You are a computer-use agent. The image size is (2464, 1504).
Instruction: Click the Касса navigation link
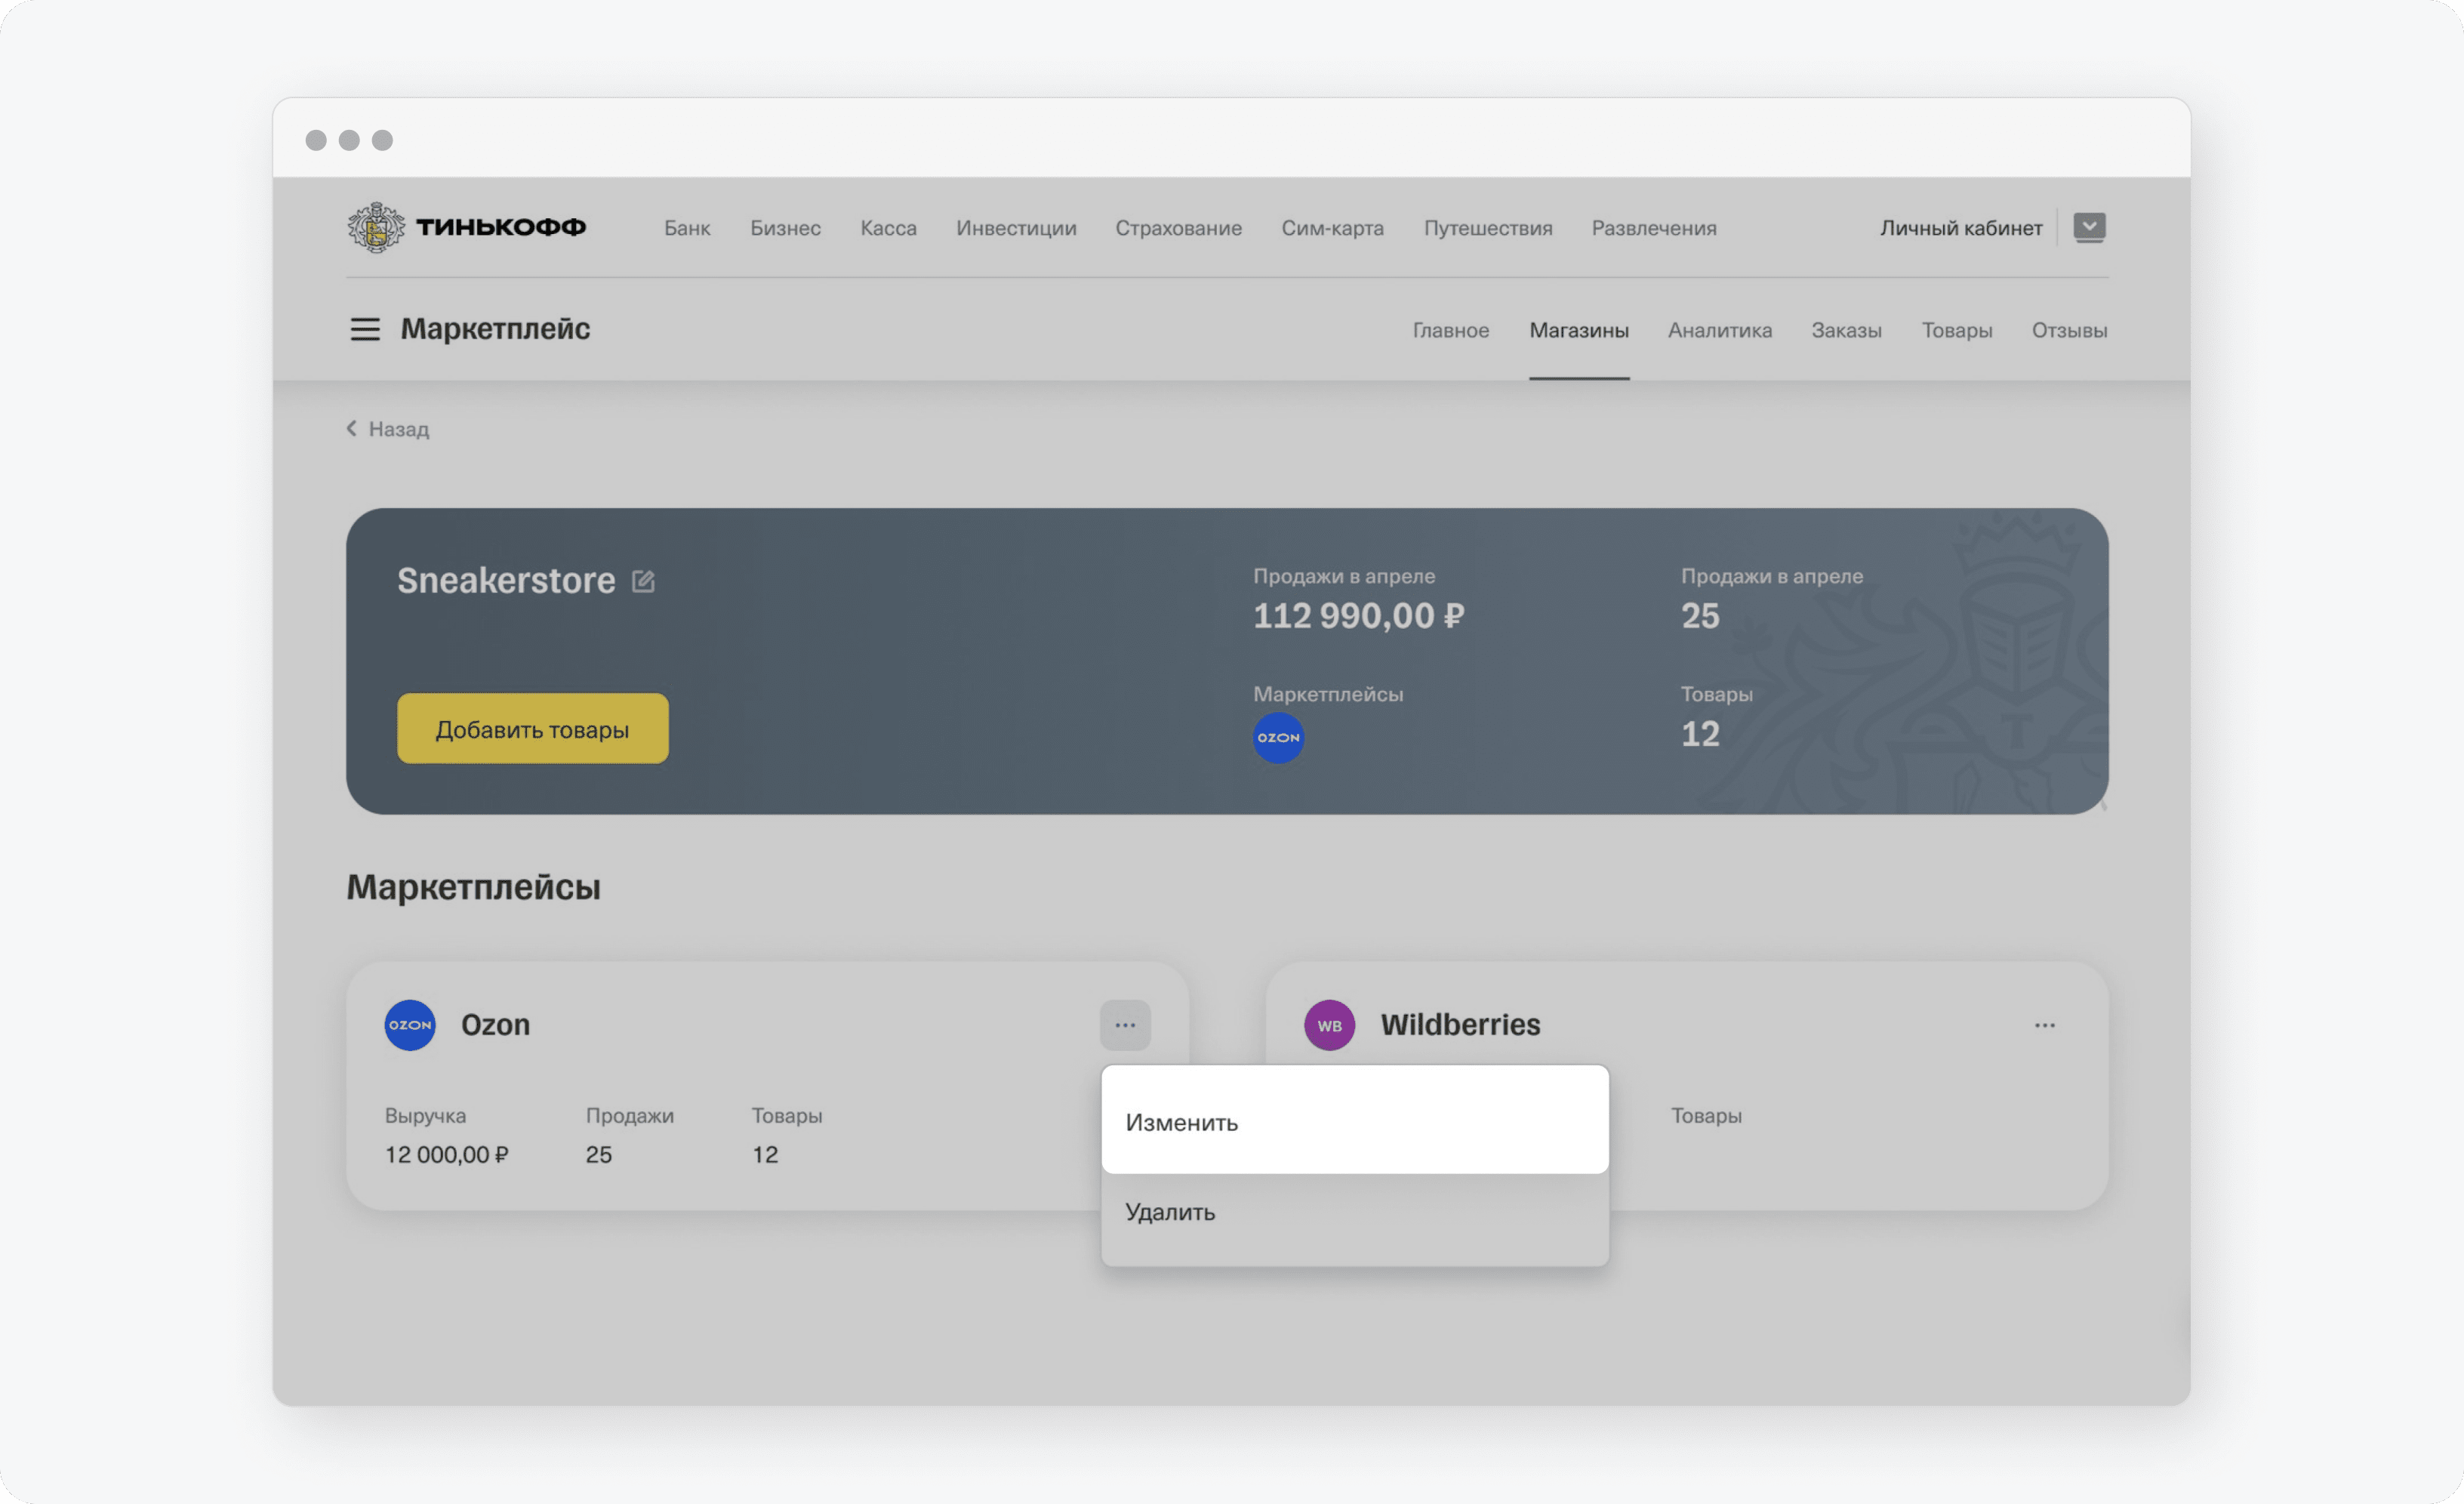click(888, 228)
